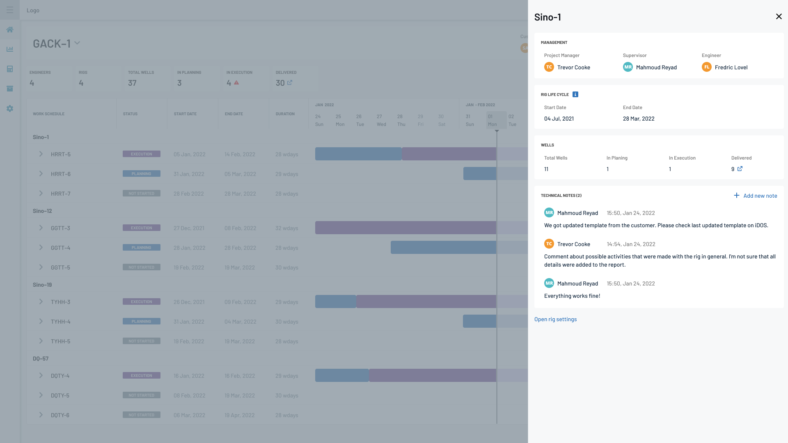
Task: Click MR avatar on 'Everything works fine!' note
Action: pyautogui.click(x=549, y=283)
